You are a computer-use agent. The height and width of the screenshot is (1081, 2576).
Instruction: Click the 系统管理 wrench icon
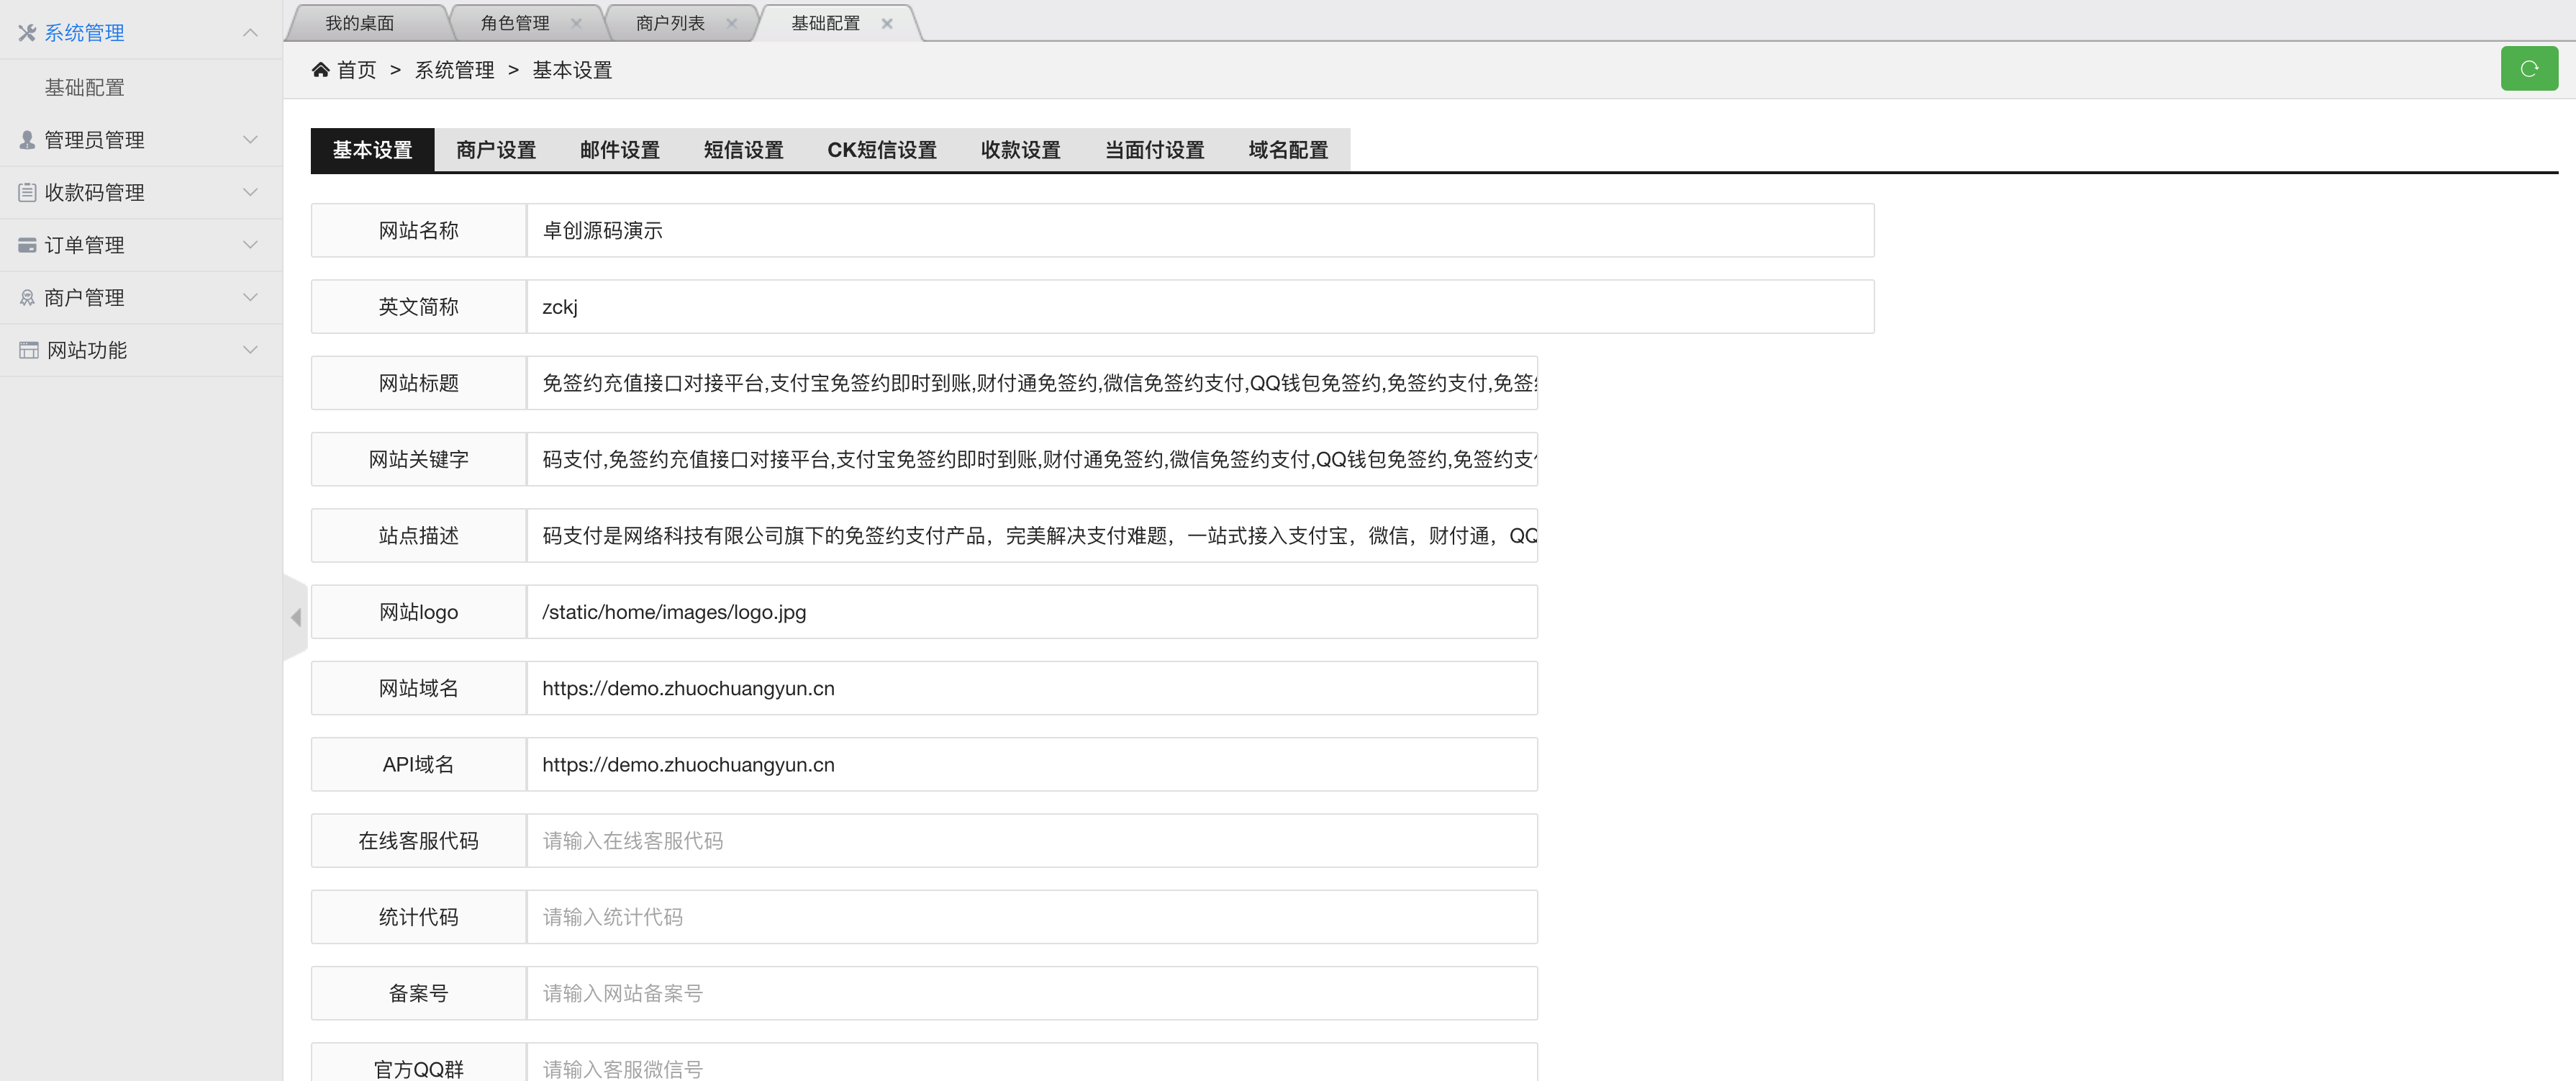[27, 33]
